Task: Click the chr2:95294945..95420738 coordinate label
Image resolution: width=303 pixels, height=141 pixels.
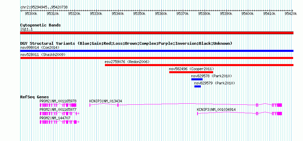Action: coord(44,7)
